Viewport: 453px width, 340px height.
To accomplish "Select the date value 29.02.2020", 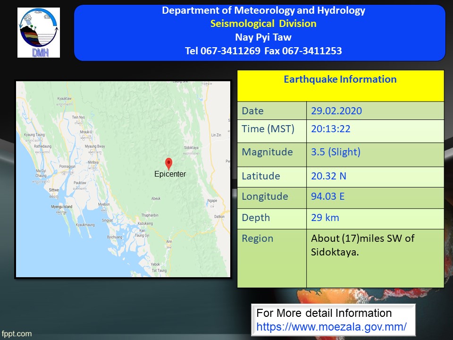I will (336, 111).
